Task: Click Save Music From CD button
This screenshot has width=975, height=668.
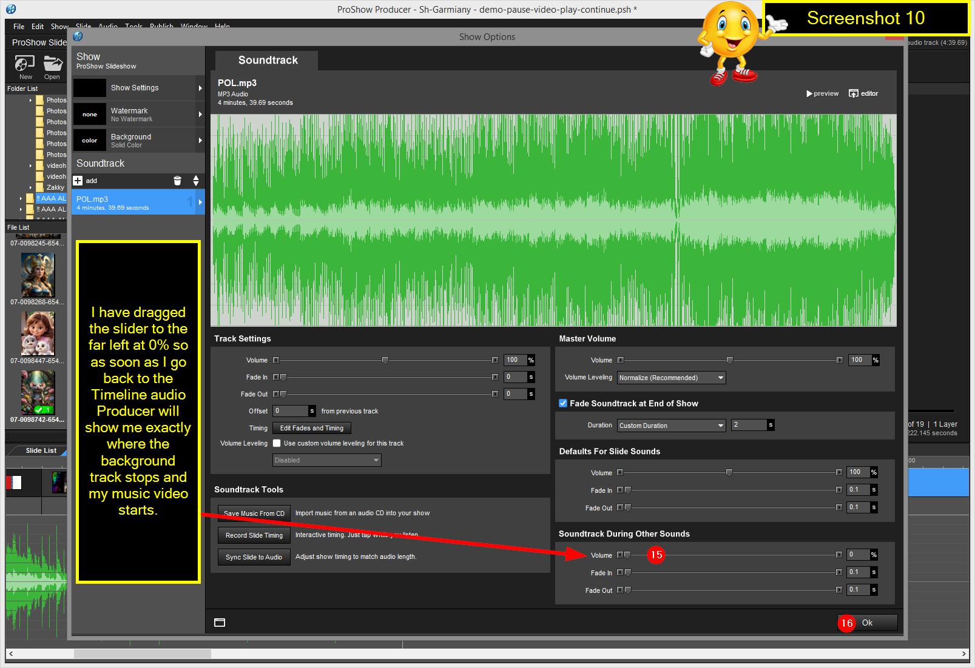Action: click(254, 513)
